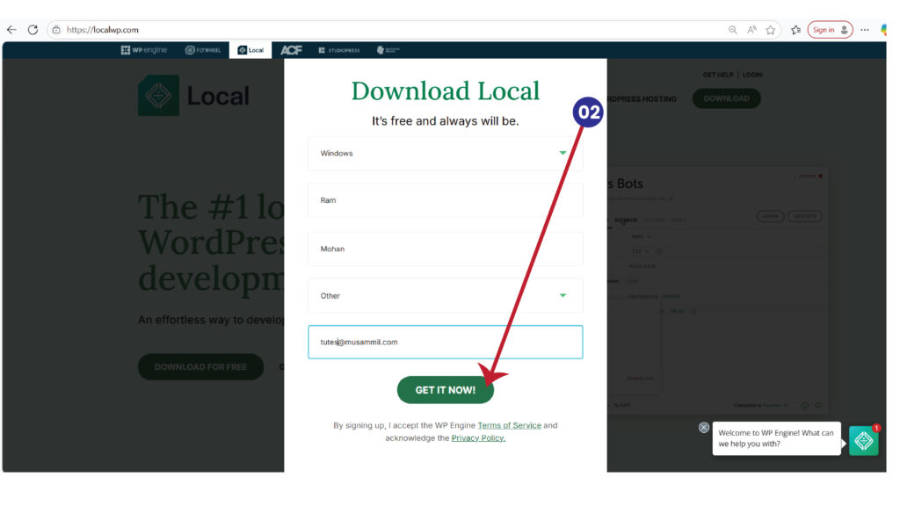900x506 pixels.
Task: Click the DOWNLOAD FOR FREE button
Action: tap(201, 367)
